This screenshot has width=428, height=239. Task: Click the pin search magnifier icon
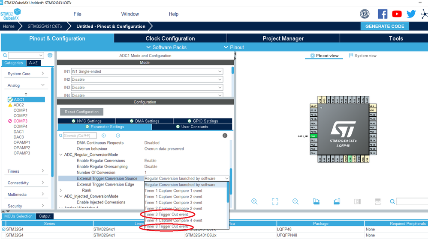tap(392, 201)
